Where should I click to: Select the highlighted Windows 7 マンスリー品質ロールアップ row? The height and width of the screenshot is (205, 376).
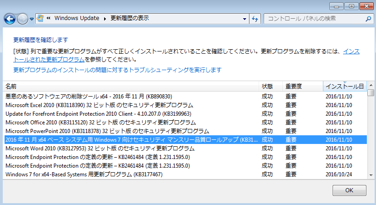pos(185,140)
